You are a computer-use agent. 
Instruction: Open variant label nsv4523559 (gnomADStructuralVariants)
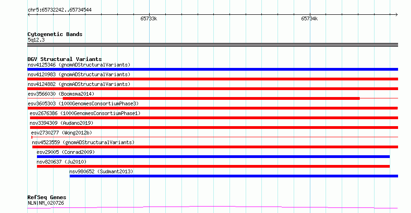coord(83,142)
